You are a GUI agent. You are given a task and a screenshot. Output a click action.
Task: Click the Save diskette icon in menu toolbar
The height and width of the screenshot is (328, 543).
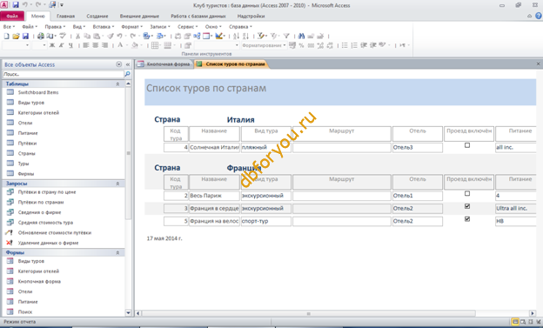(x=25, y=36)
